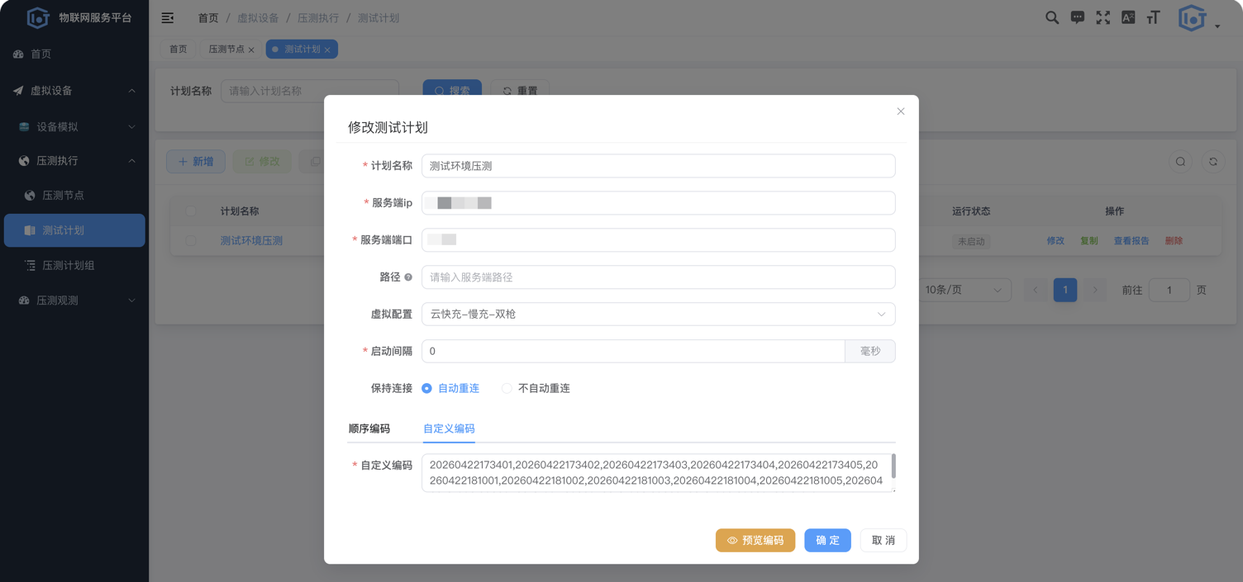Open the 10条/页 page size dropdown
Viewport: 1243px width, 582px height.
[x=964, y=290]
